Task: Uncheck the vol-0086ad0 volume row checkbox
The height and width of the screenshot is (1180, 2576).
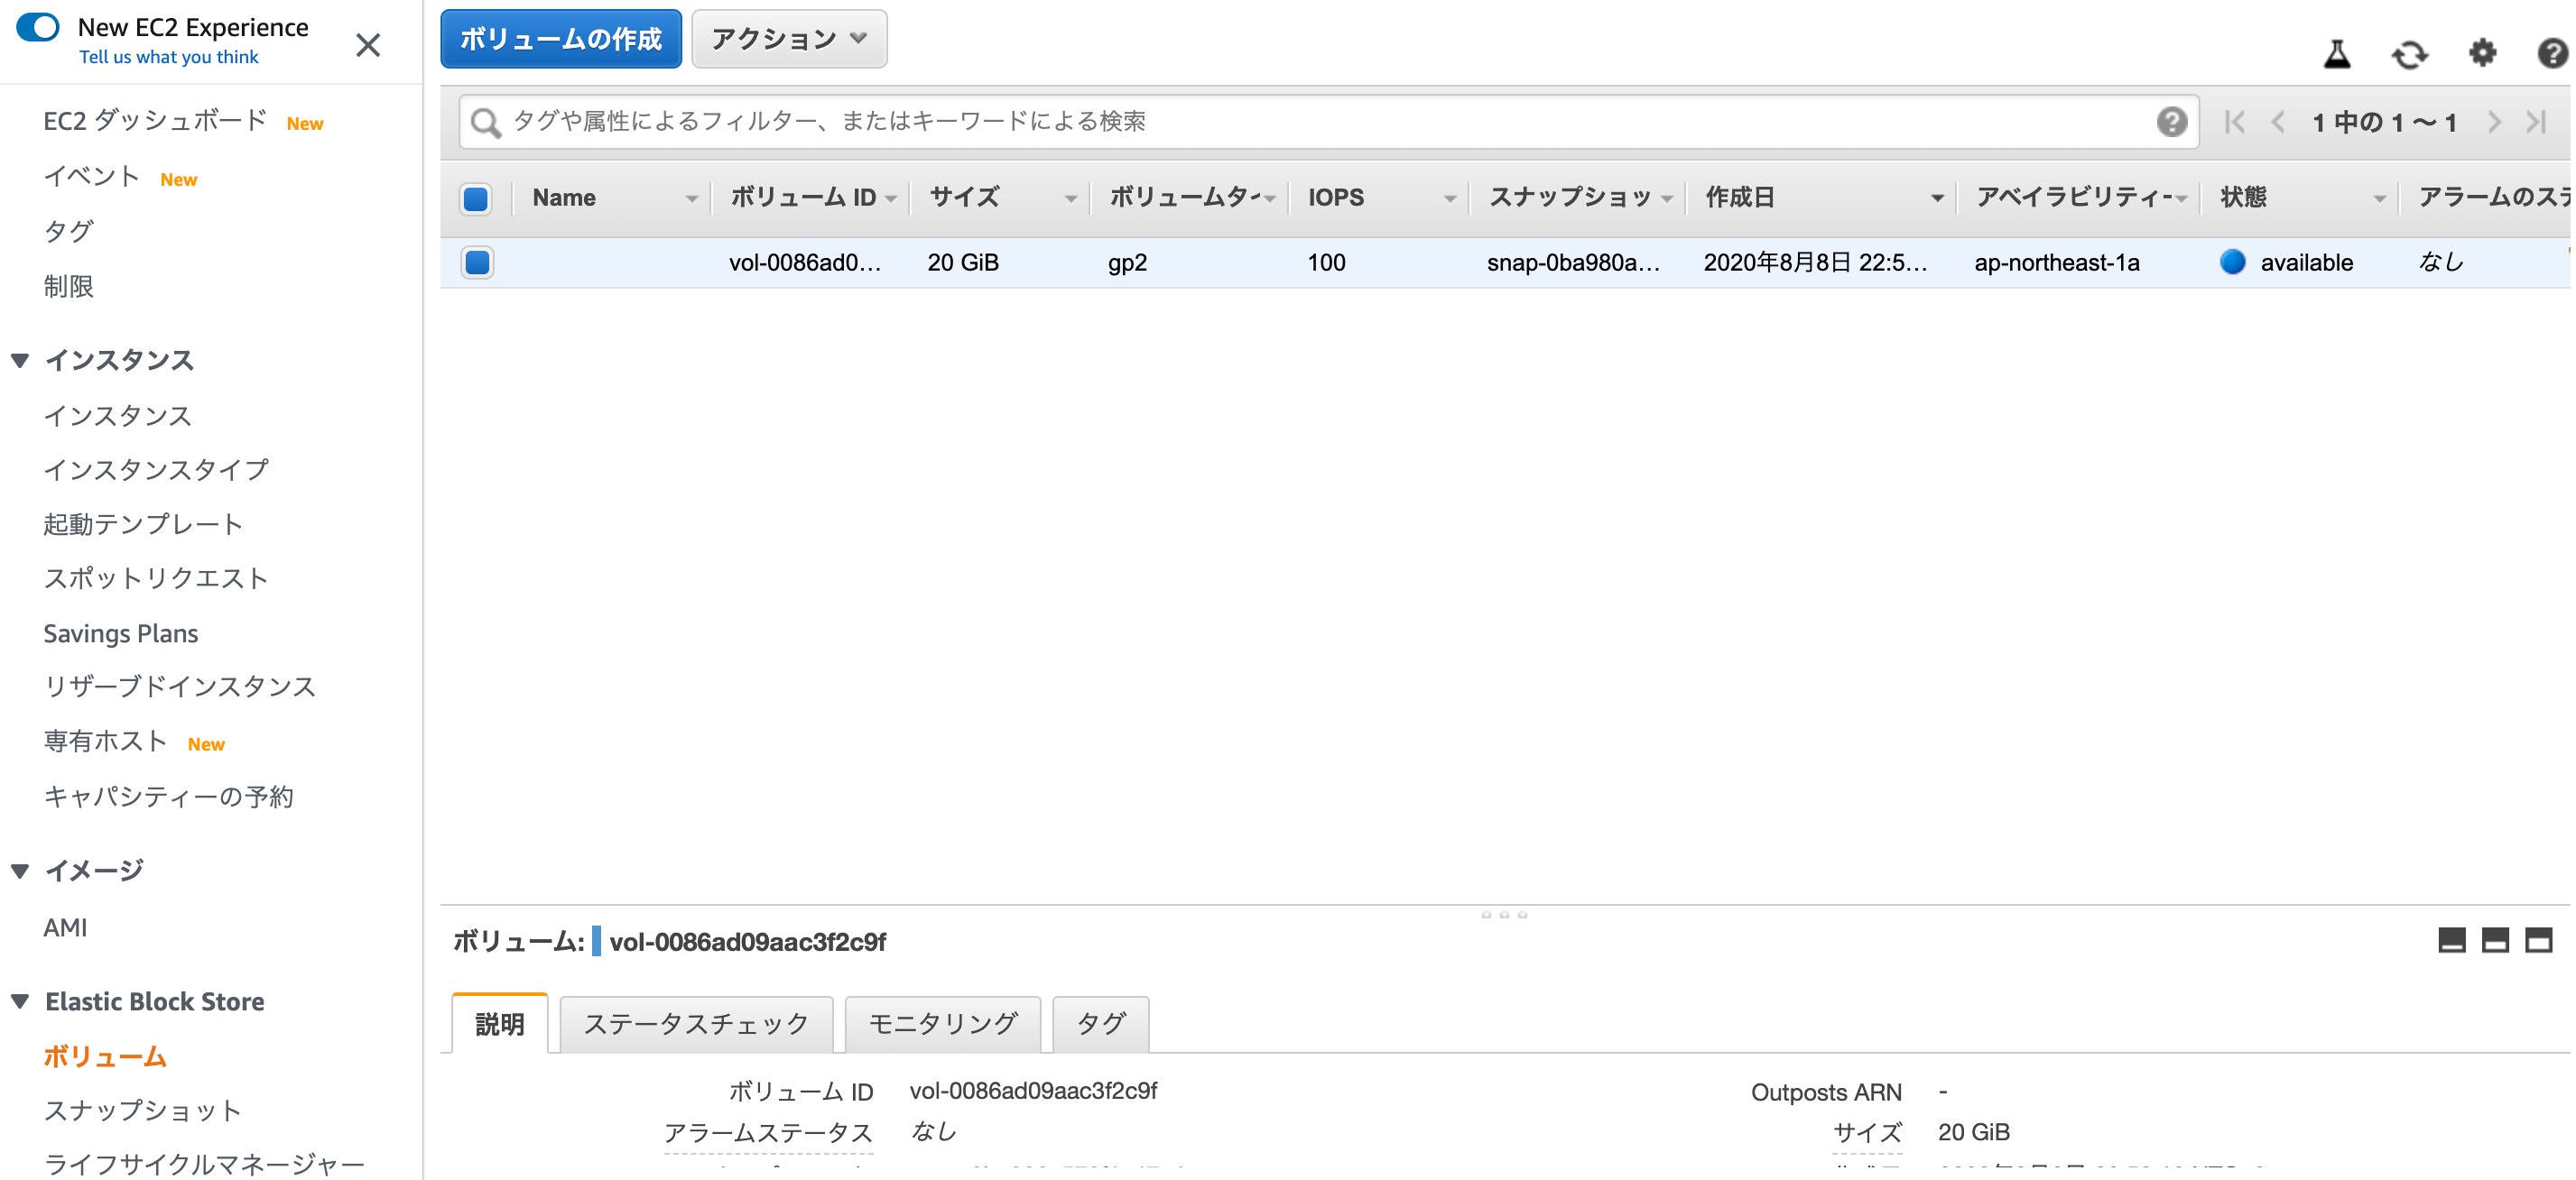Action: [477, 263]
